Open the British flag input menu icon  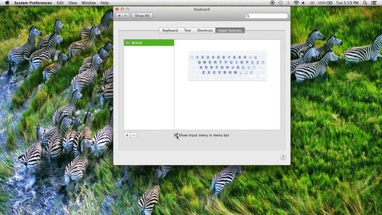[312, 3]
